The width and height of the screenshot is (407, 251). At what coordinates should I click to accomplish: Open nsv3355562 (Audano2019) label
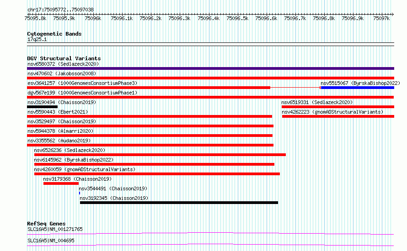(x=59, y=141)
